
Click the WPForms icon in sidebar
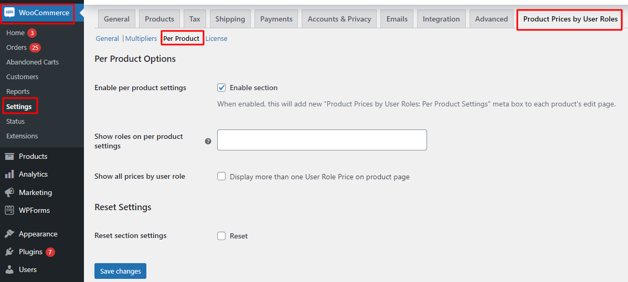click(9, 210)
